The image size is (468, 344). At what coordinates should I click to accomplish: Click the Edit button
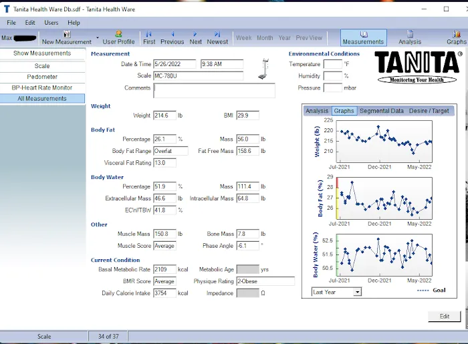coord(445,316)
